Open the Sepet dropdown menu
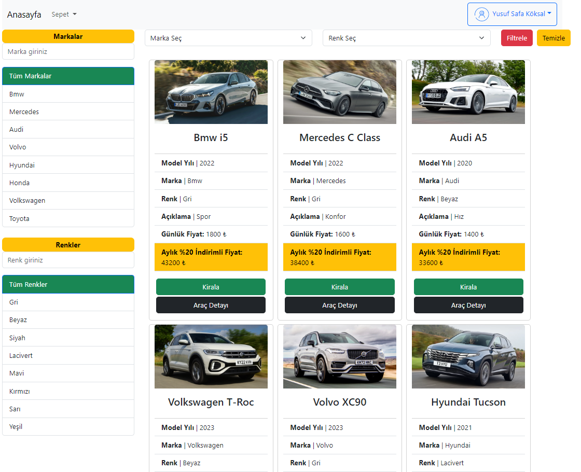 click(64, 14)
